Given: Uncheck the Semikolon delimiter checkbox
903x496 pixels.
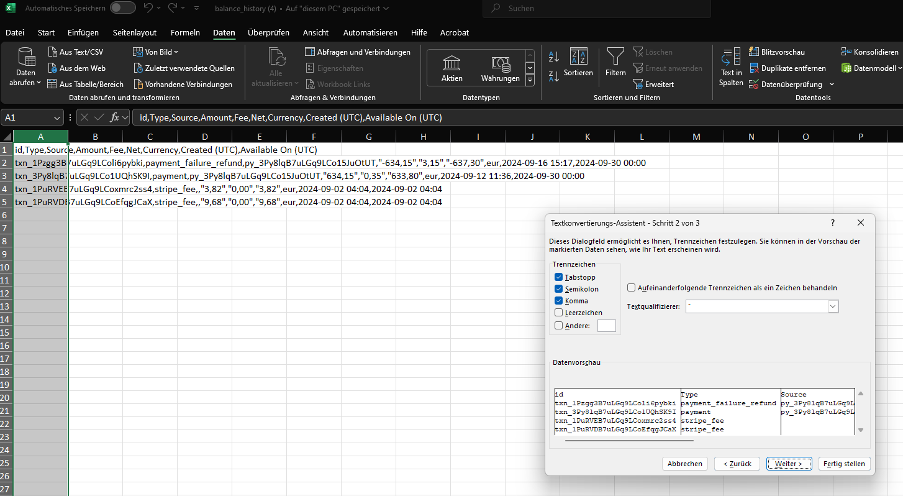Looking at the screenshot, I should point(559,289).
